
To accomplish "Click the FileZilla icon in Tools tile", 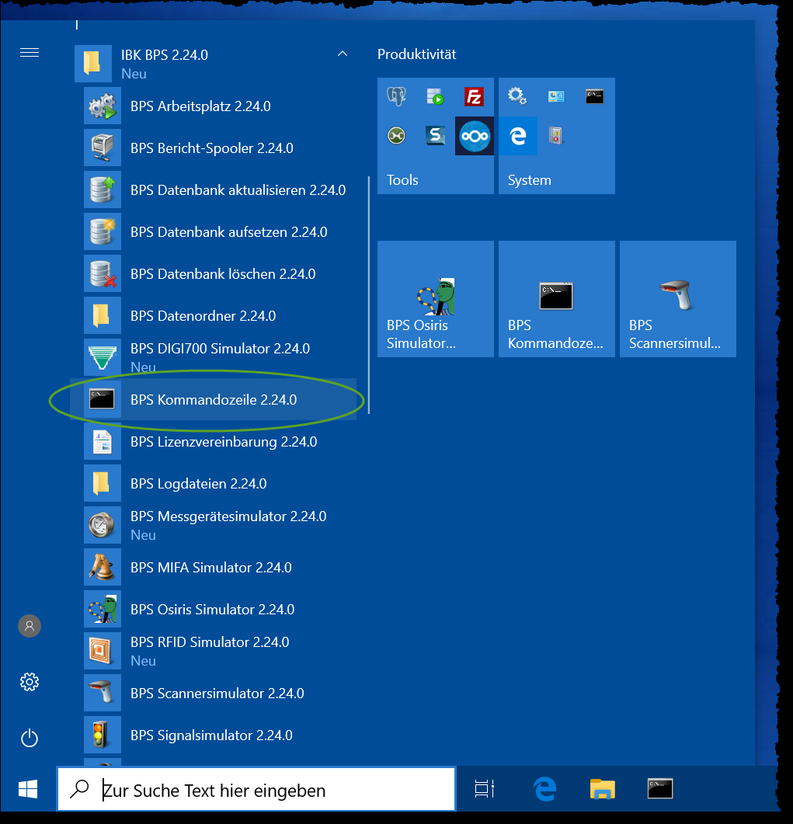I will point(474,97).
